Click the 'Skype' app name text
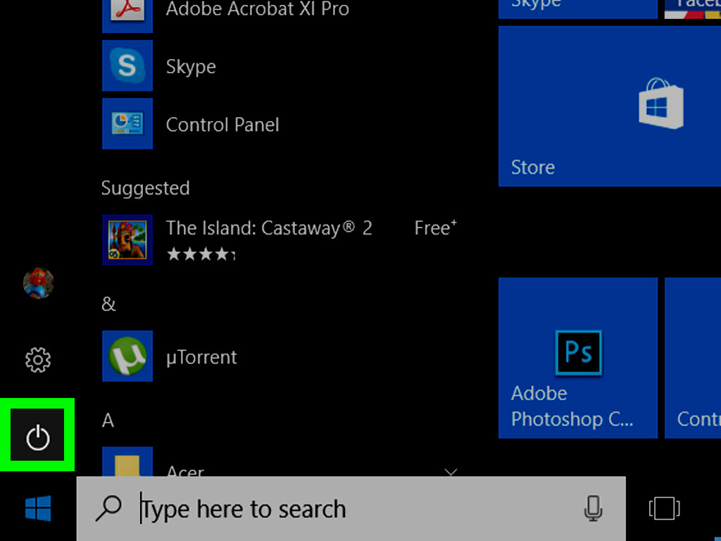 [x=191, y=67]
